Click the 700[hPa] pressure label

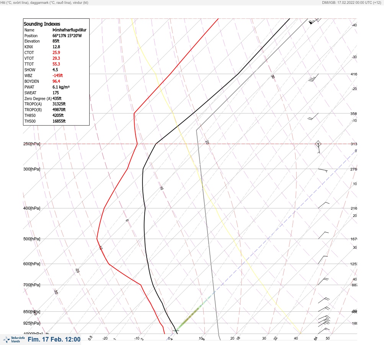click(x=32, y=285)
